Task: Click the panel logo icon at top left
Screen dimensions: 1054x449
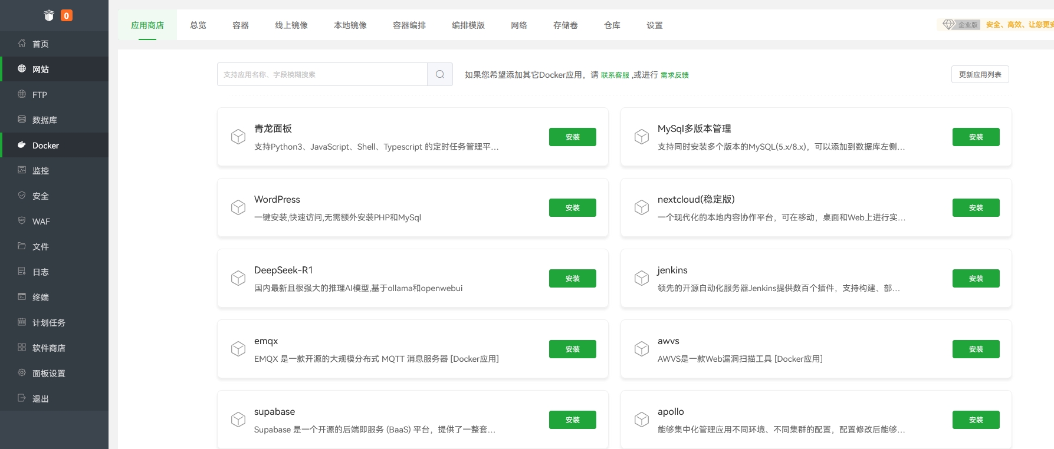Action: [49, 15]
